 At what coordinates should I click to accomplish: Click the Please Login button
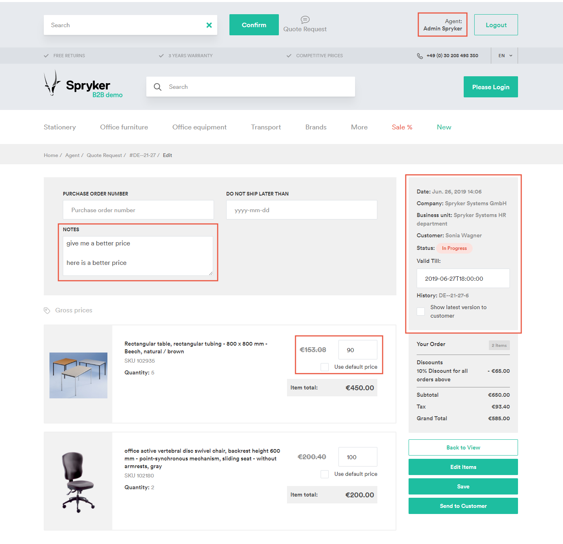pos(491,87)
